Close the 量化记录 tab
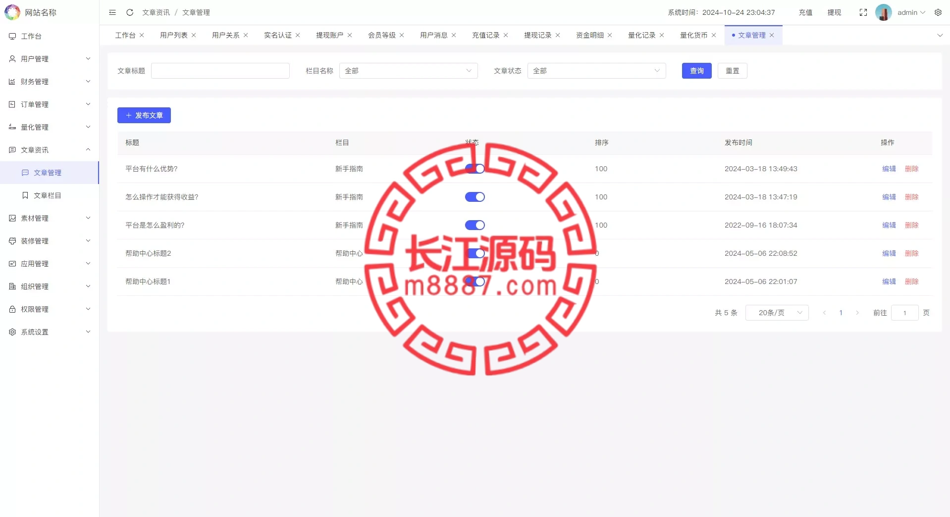950x517 pixels. [662, 35]
